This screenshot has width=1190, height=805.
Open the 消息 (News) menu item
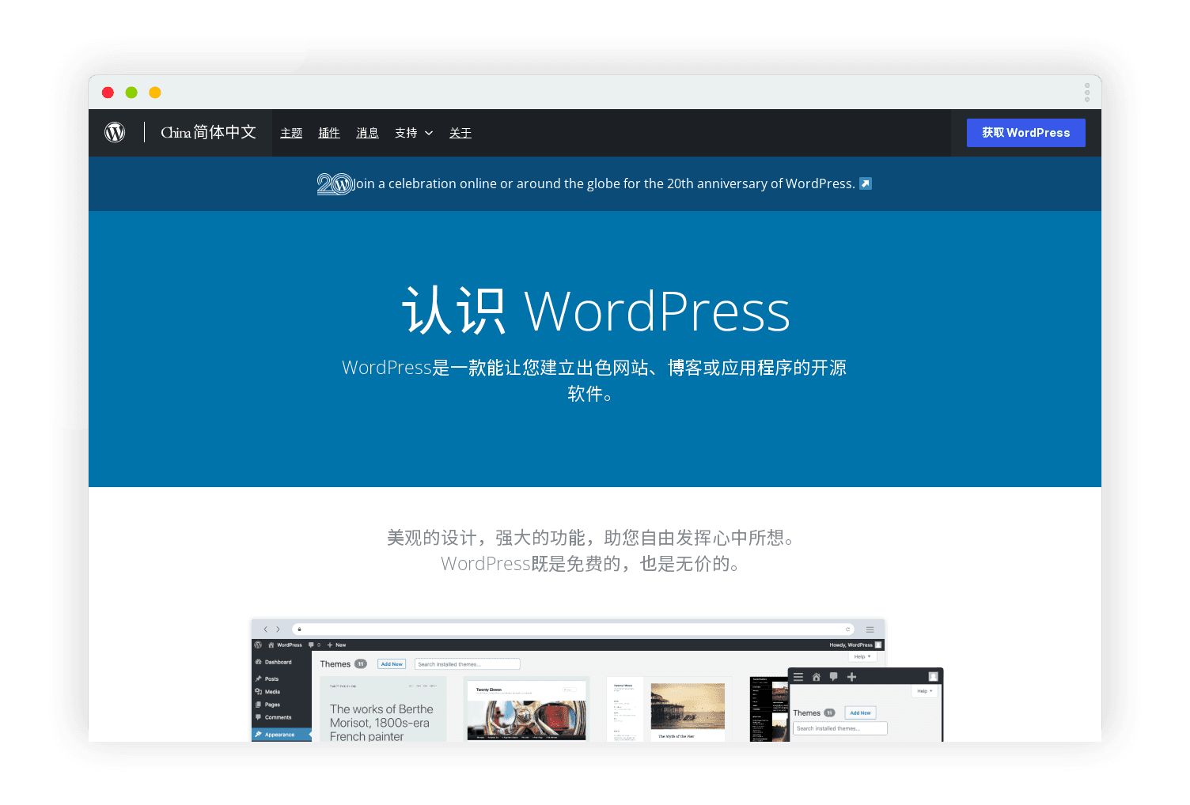click(367, 133)
